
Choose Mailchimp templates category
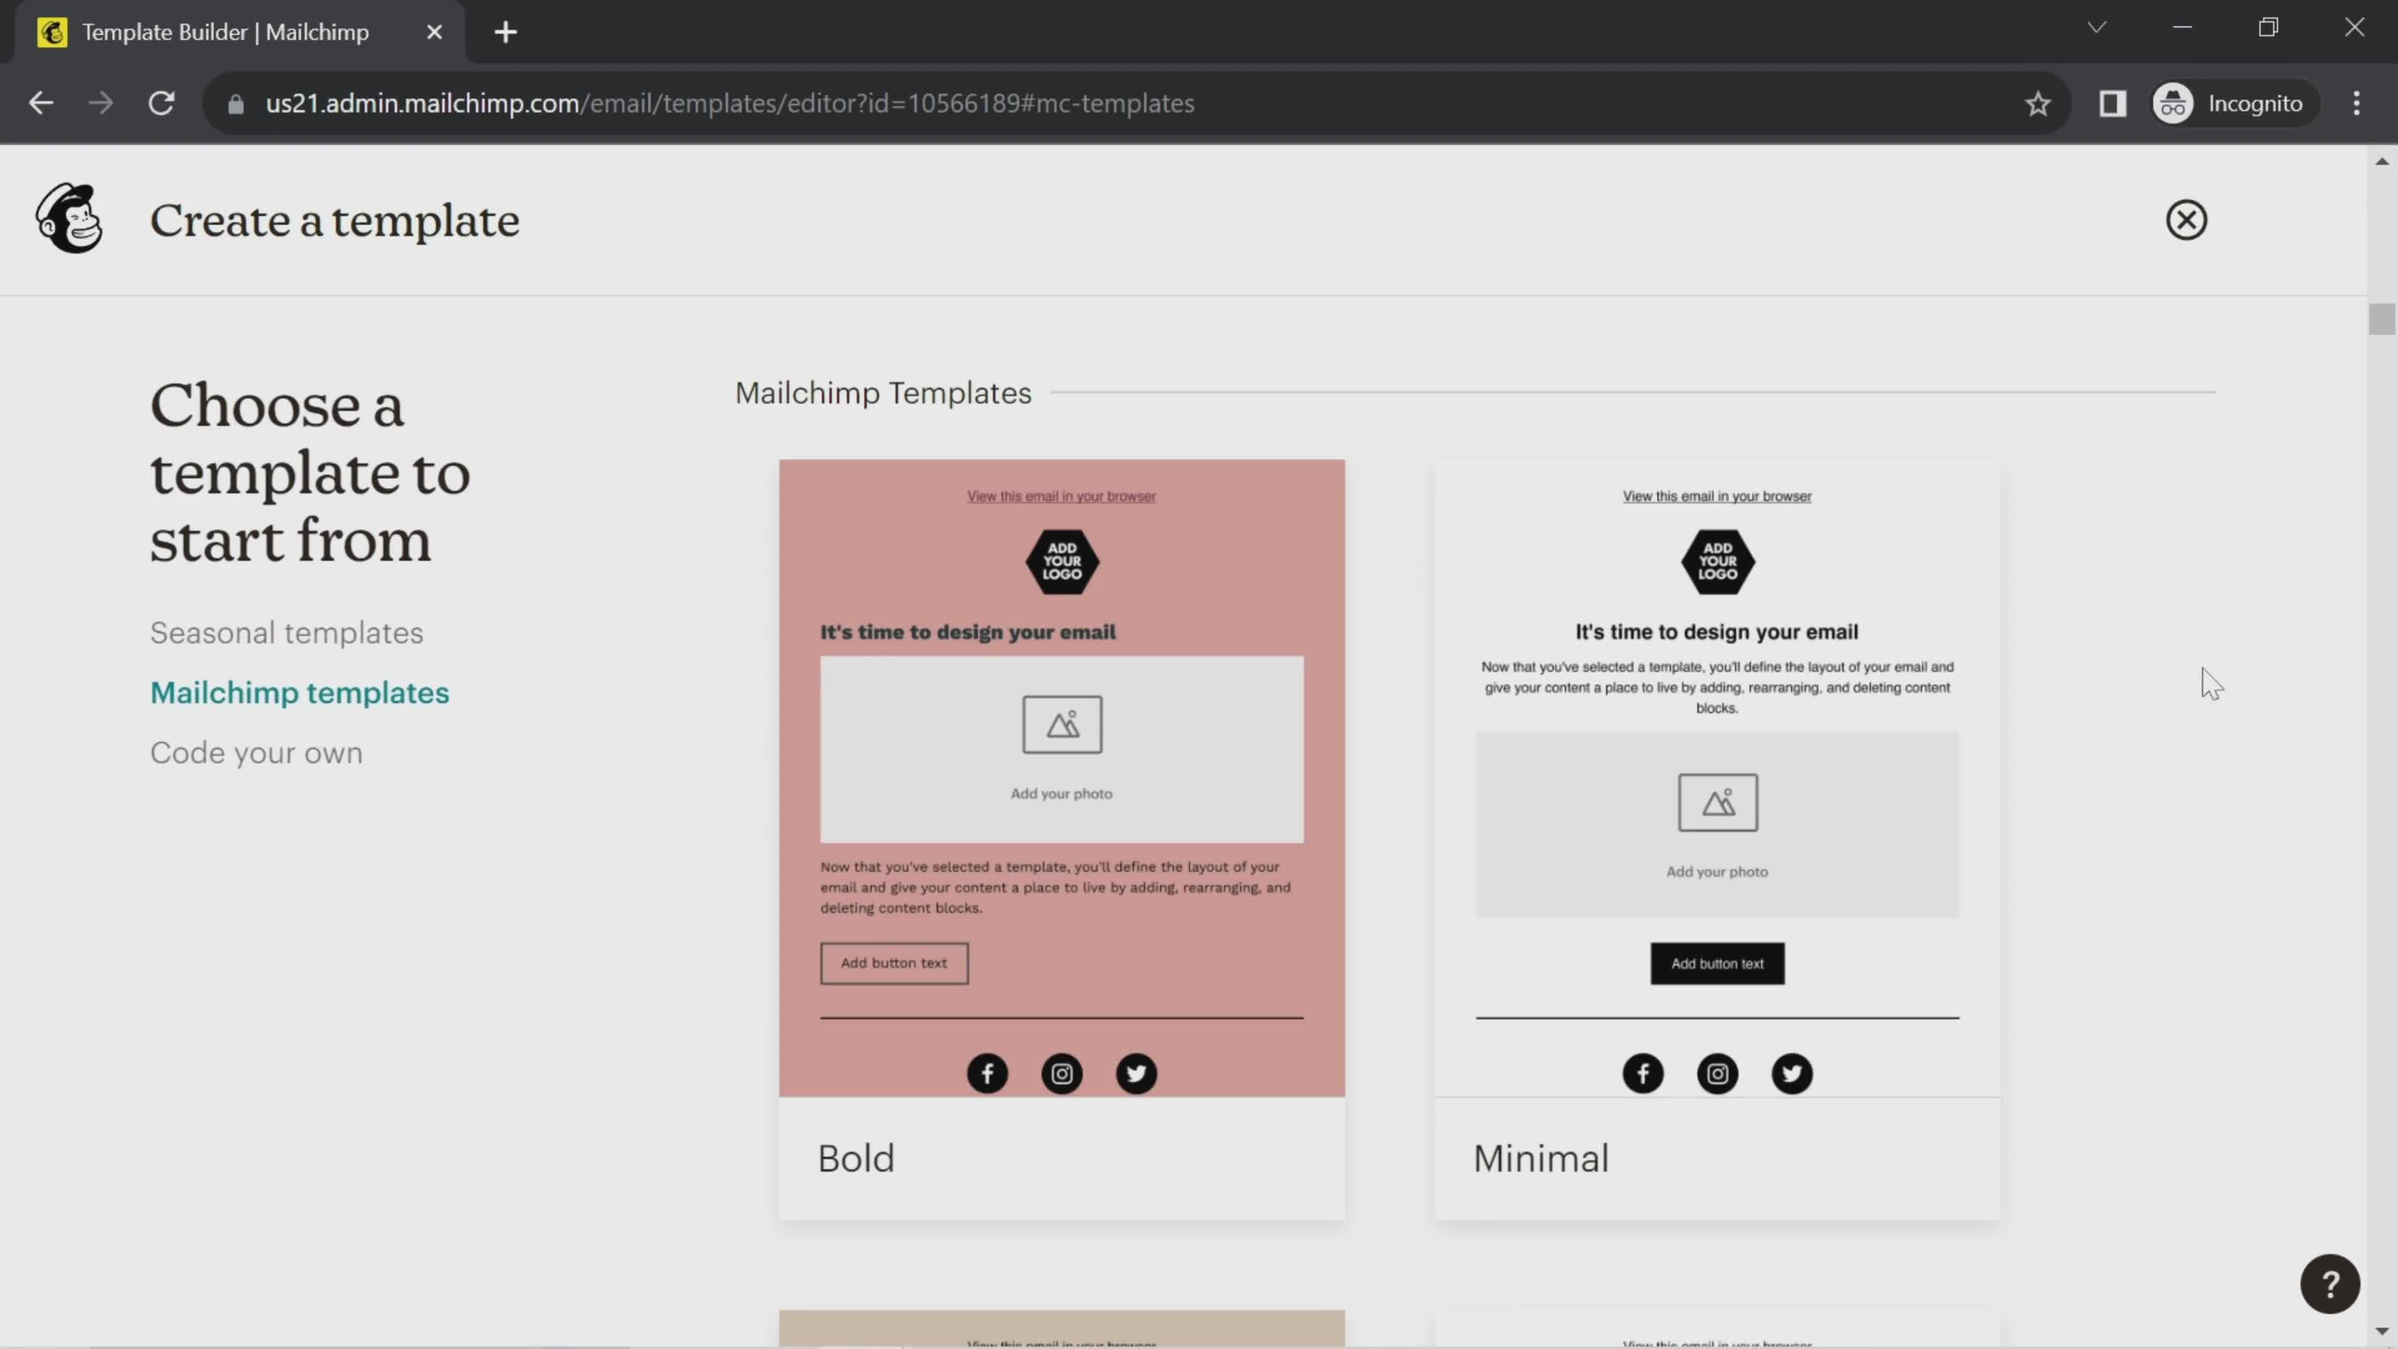[x=300, y=693]
